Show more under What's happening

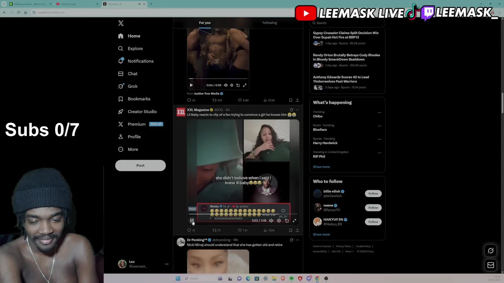(x=321, y=167)
